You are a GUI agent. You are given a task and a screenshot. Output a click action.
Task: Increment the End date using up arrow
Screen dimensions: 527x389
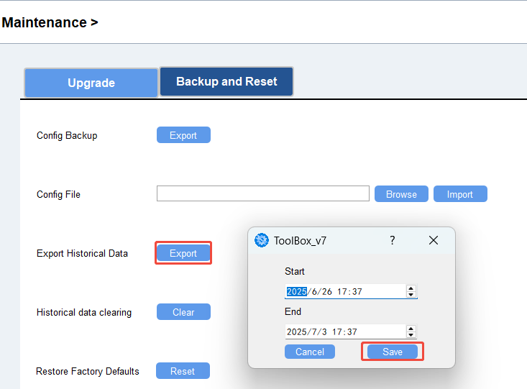[411, 329]
